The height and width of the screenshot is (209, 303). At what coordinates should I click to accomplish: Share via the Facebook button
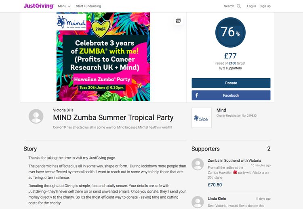pos(231,95)
